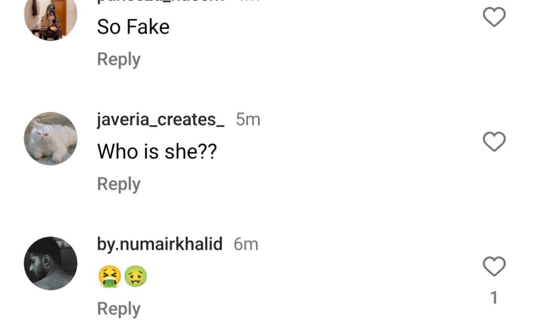Reply to the "So Fake" comment
The height and width of the screenshot is (330, 536).
pyautogui.click(x=119, y=59)
